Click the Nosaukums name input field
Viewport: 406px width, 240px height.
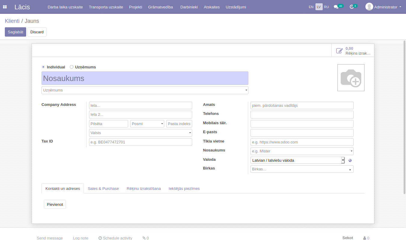pos(145,78)
